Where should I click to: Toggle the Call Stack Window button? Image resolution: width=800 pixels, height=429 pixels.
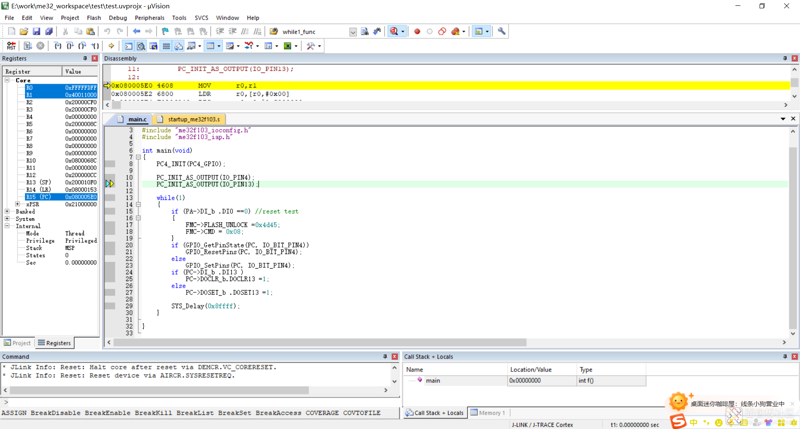[x=179, y=46]
